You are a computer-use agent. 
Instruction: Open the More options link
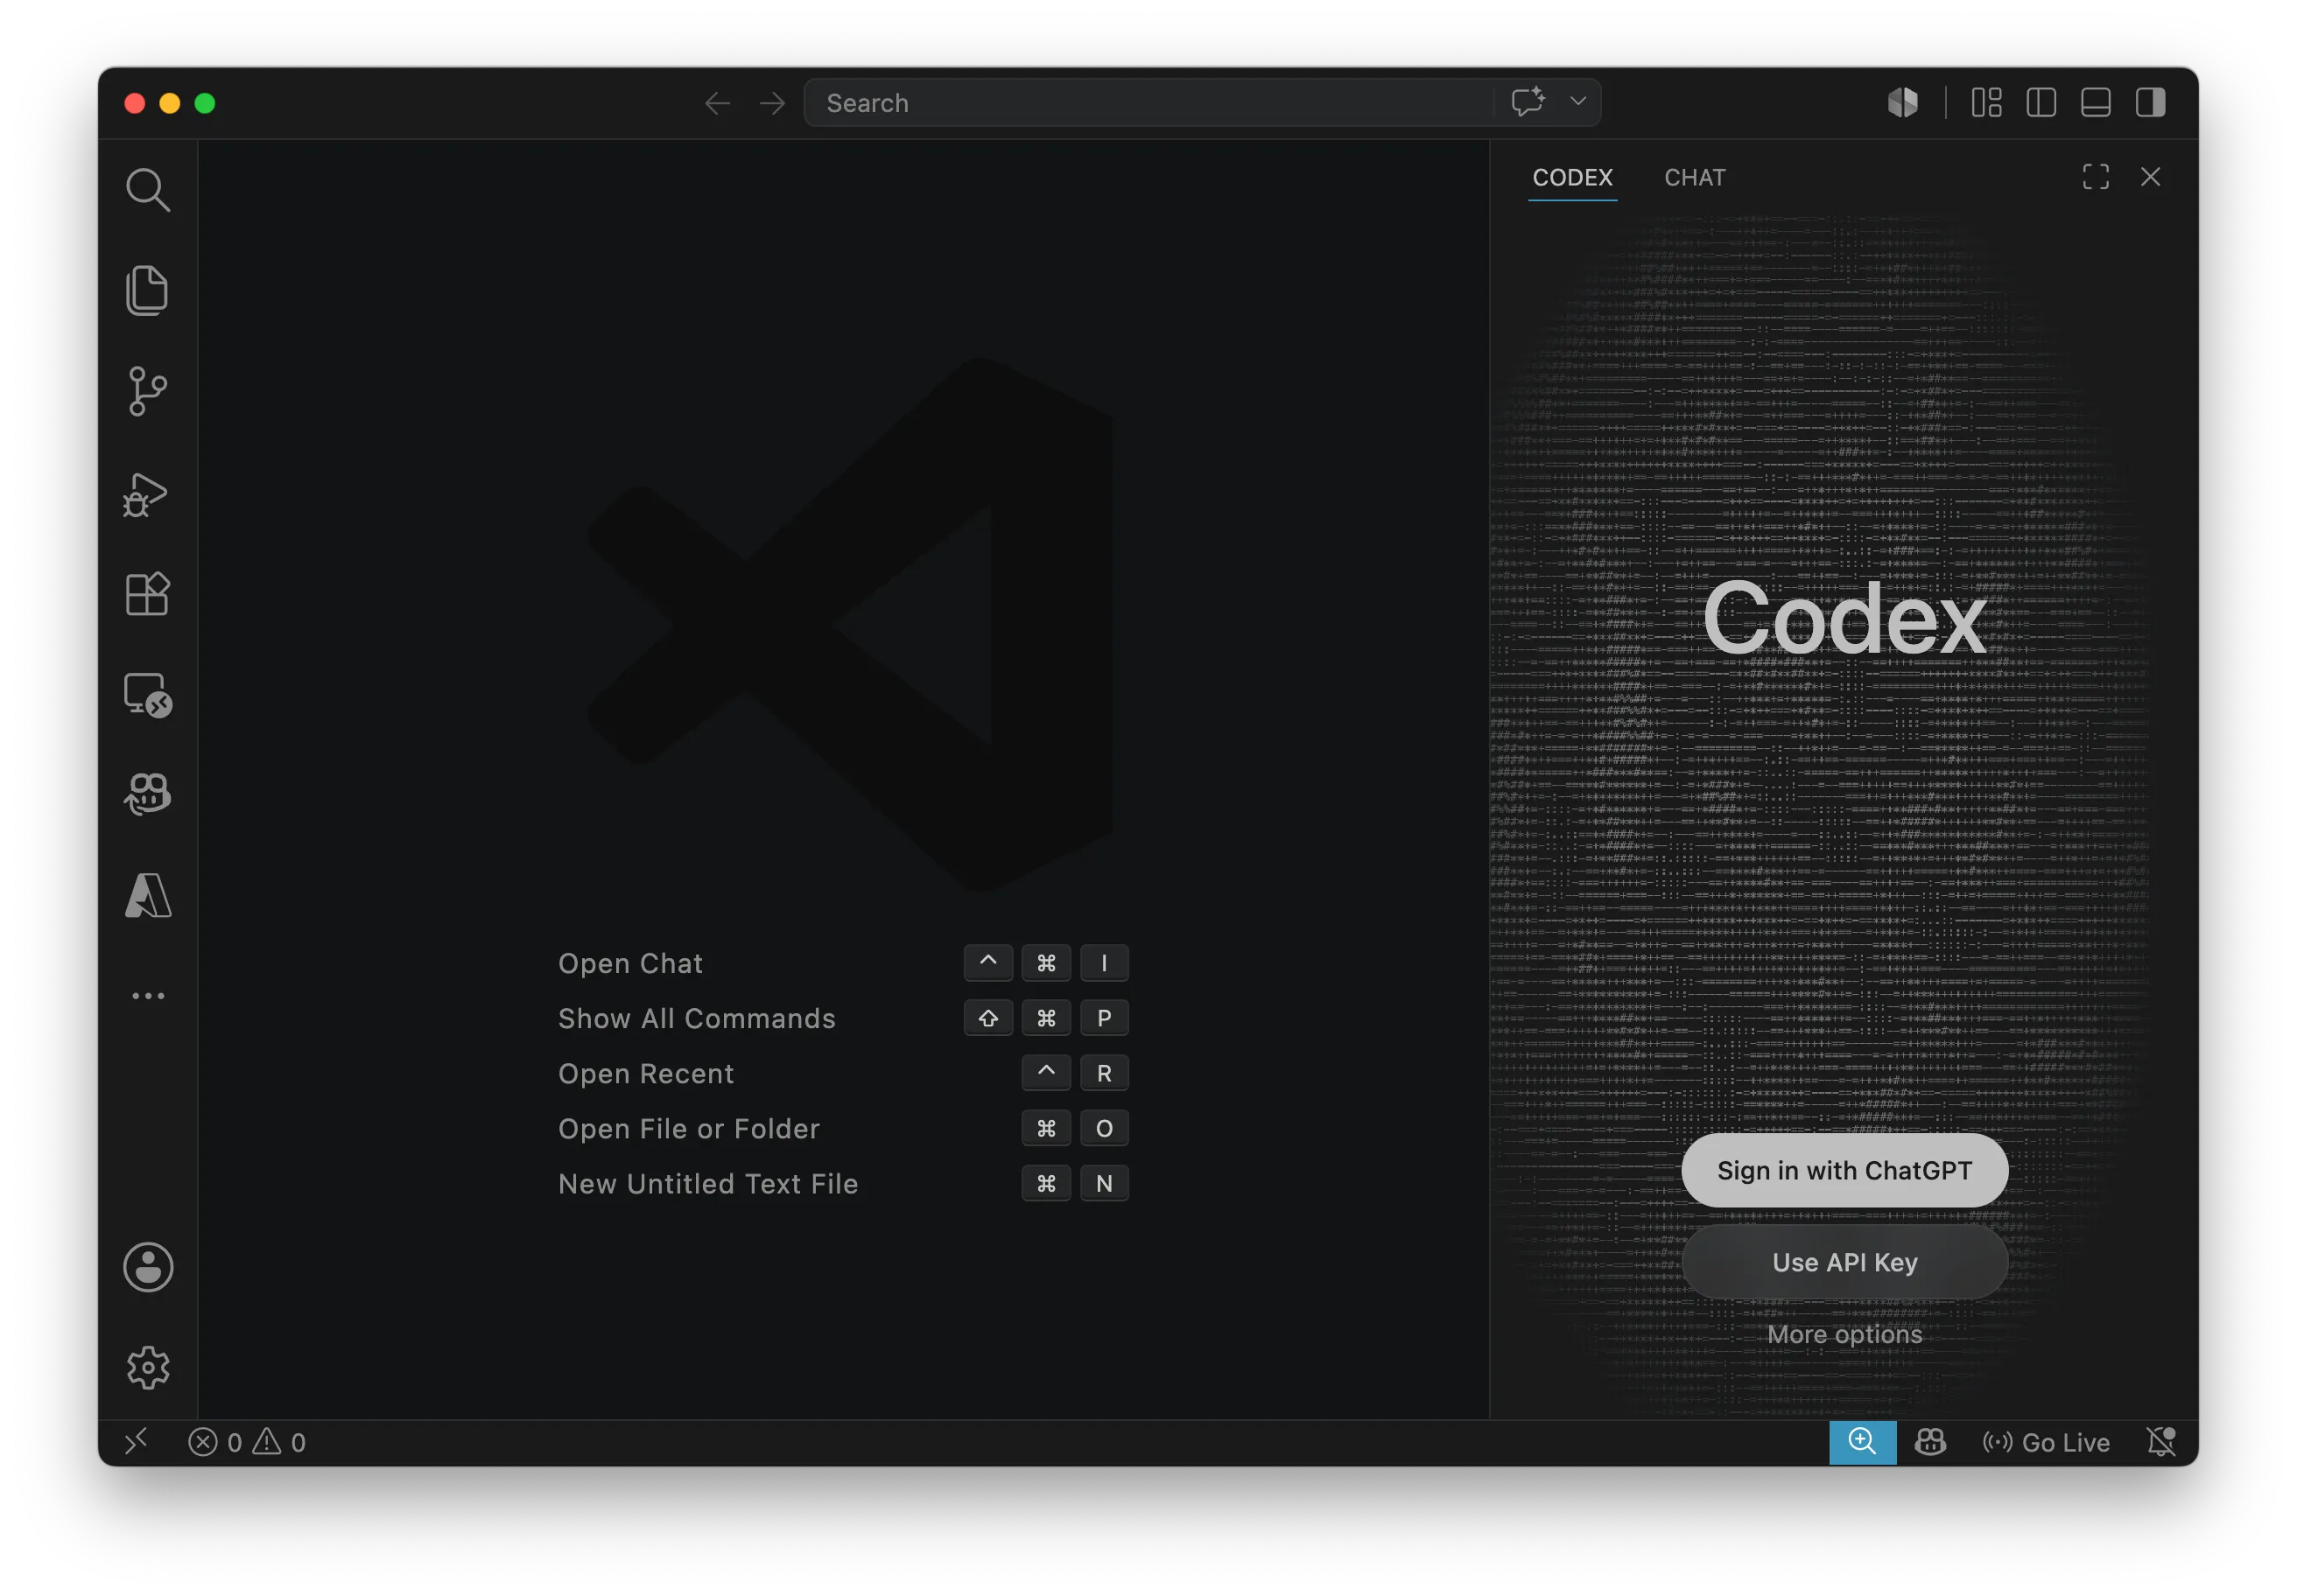click(1844, 1334)
